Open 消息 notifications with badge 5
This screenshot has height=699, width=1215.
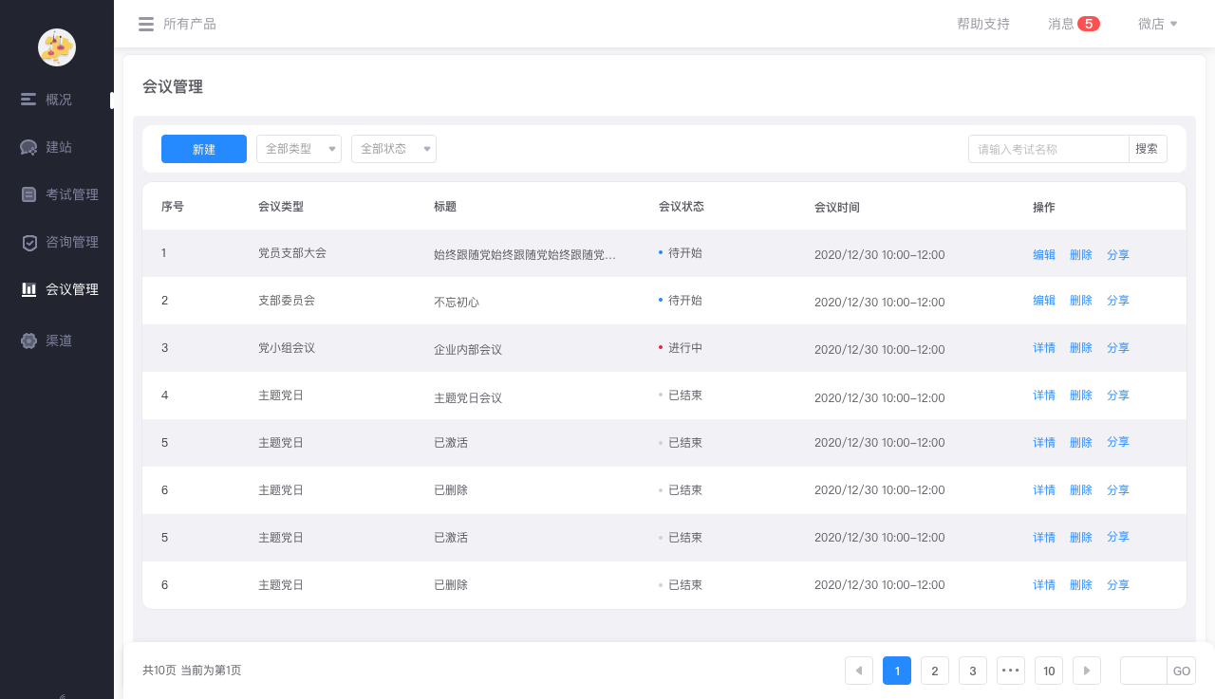click(x=1073, y=24)
